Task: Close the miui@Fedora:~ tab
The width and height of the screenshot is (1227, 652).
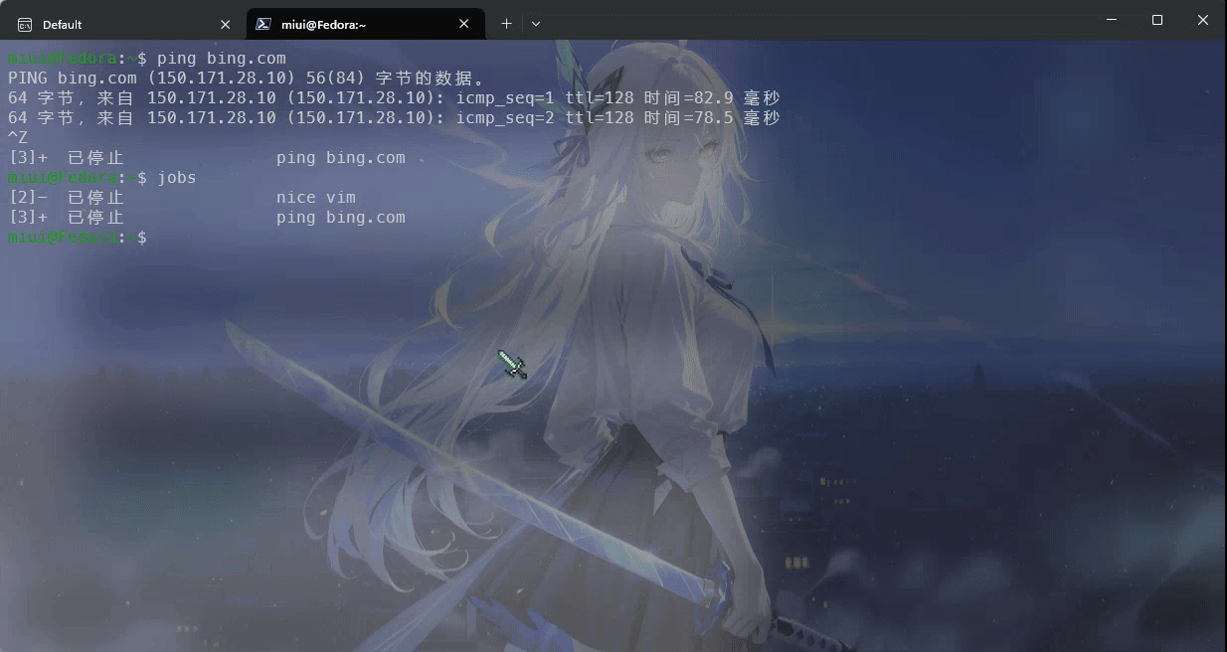Action: tap(463, 24)
